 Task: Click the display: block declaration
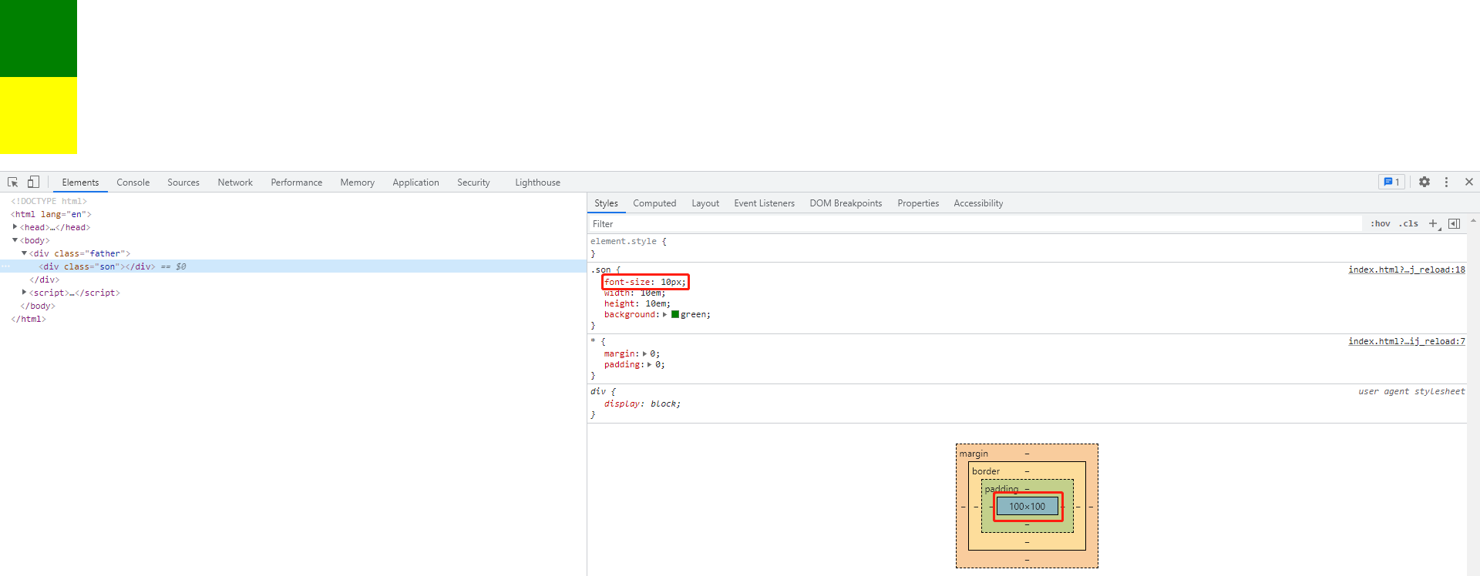click(642, 404)
